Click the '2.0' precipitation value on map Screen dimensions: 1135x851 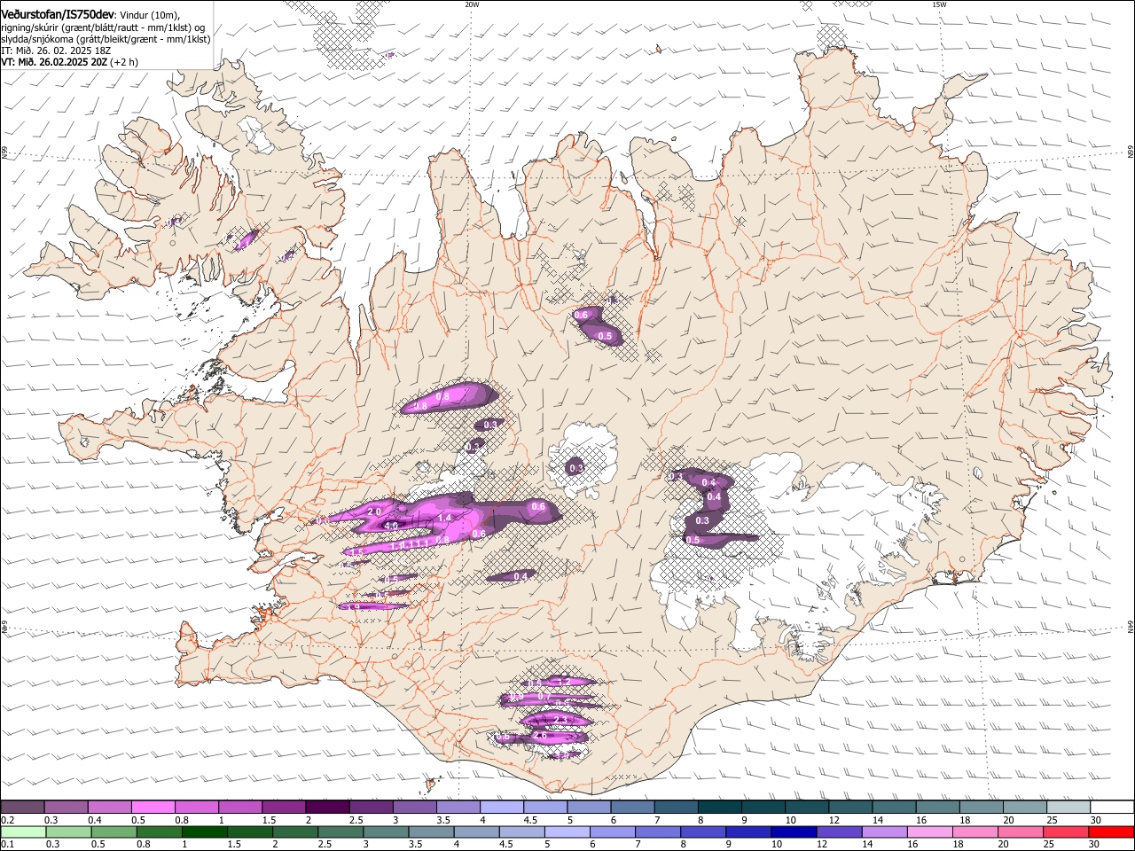373,512
